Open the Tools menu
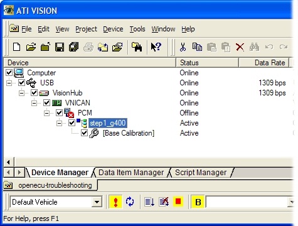The height and width of the screenshot is (226, 298). tap(137, 29)
